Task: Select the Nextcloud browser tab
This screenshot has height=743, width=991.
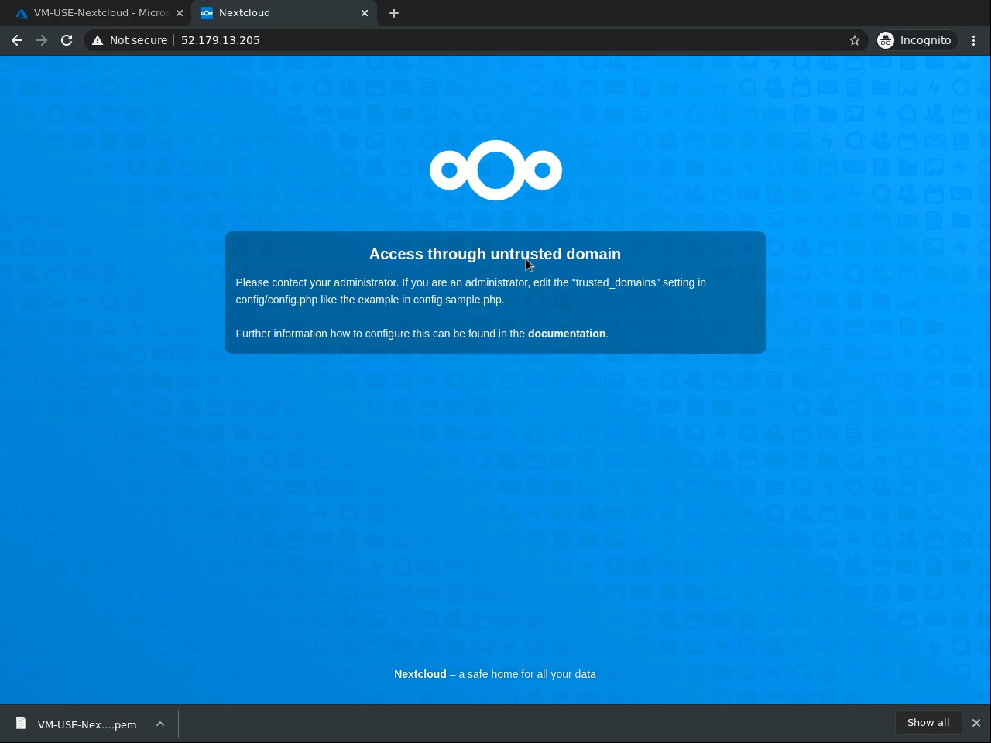Action: (x=284, y=13)
